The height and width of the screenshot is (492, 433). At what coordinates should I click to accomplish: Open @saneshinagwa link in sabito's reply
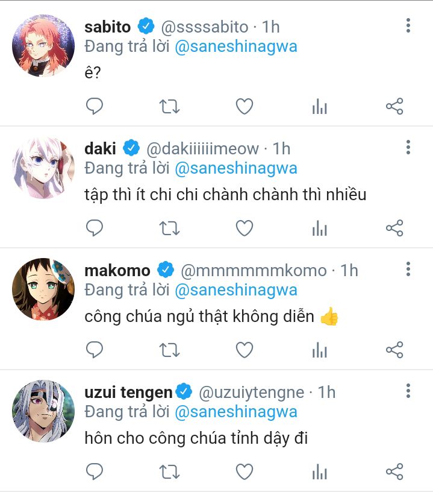pos(236,46)
